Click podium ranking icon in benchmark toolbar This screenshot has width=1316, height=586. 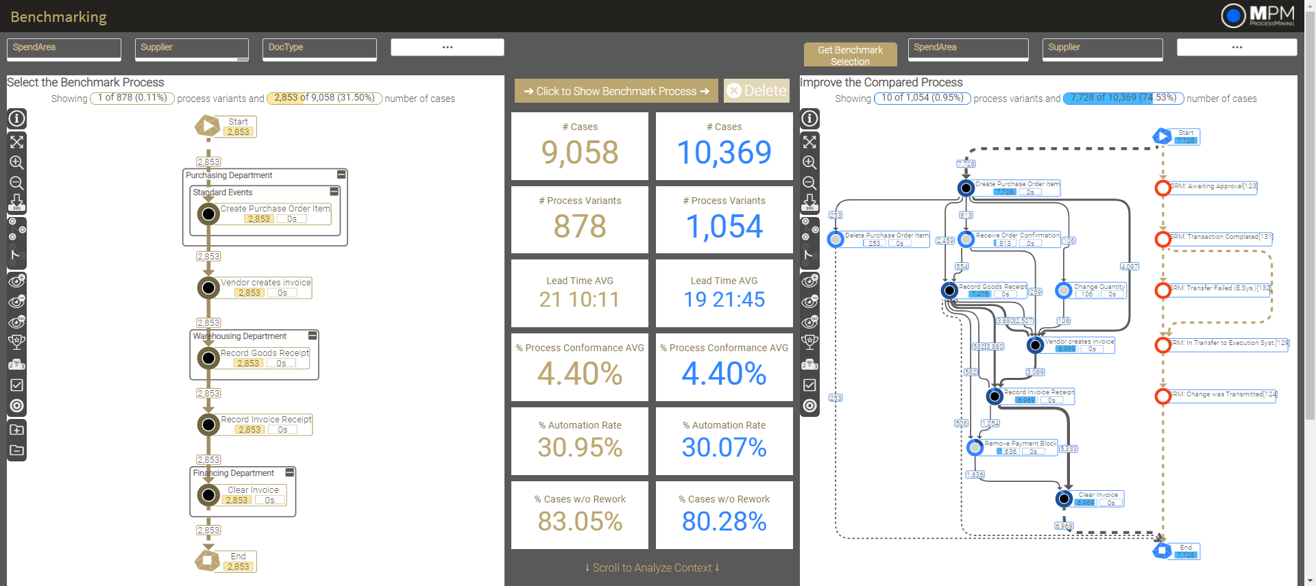point(16,364)
